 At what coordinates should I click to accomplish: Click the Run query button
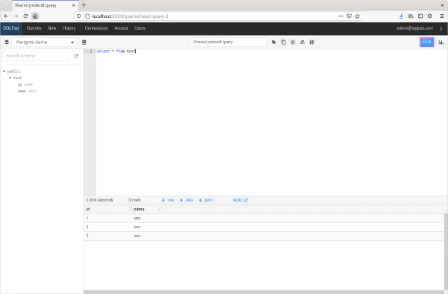[426, 42]
